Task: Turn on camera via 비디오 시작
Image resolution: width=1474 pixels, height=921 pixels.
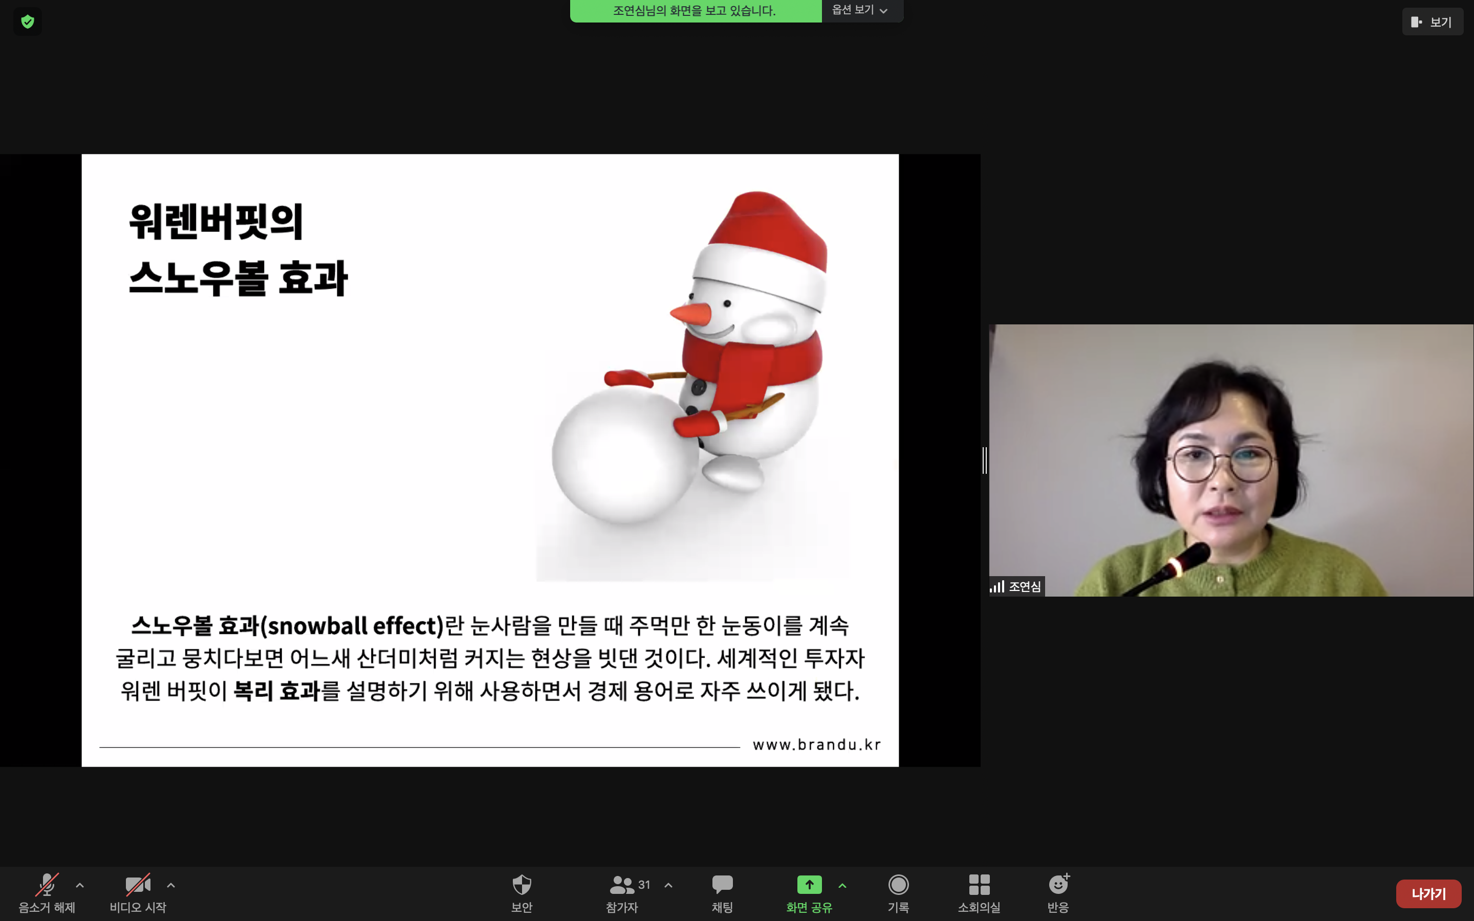Action: (138, 885)
